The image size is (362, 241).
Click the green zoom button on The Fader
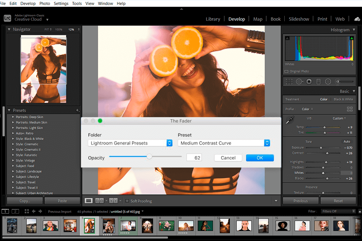coord(100,121)
